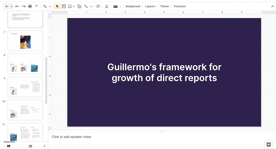Add a new slide with the plus button
The width and height of the screenshot is (276, 149).
click(7, 6)
